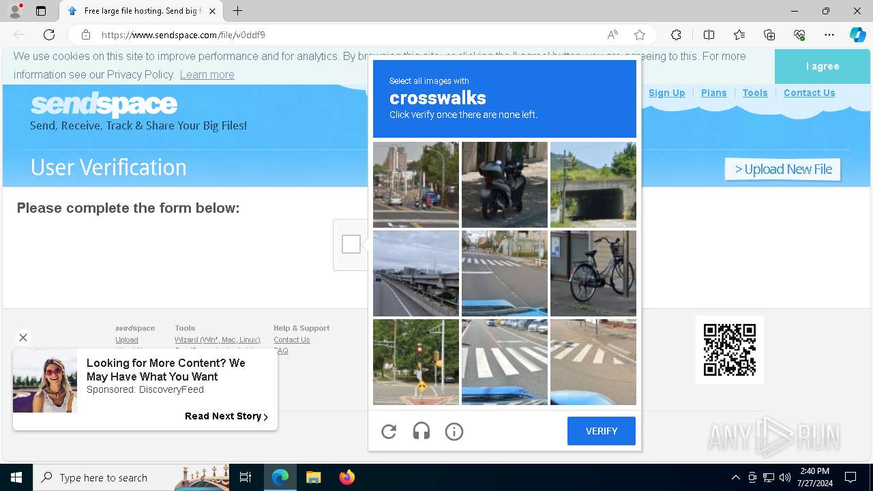This screenshot has width=873, height=491.
Task: Toggle Read aloud in address bar
Action: 612,35
